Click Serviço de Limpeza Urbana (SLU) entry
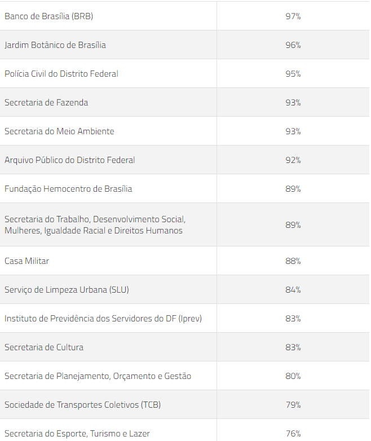The width and height of the screenshot is (371, 441). coord(67,289)
